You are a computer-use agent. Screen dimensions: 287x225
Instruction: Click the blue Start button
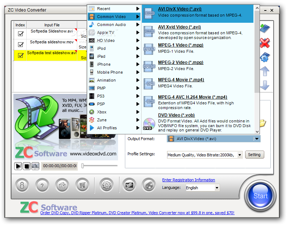coord(260,196)
